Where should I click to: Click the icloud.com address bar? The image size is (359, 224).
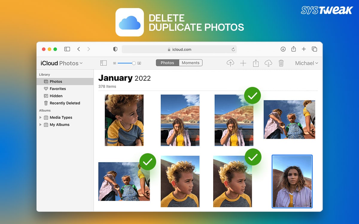(x=179, y=49)
